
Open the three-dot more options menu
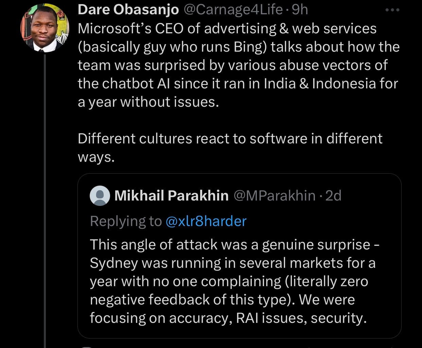[x=392, y=10]
